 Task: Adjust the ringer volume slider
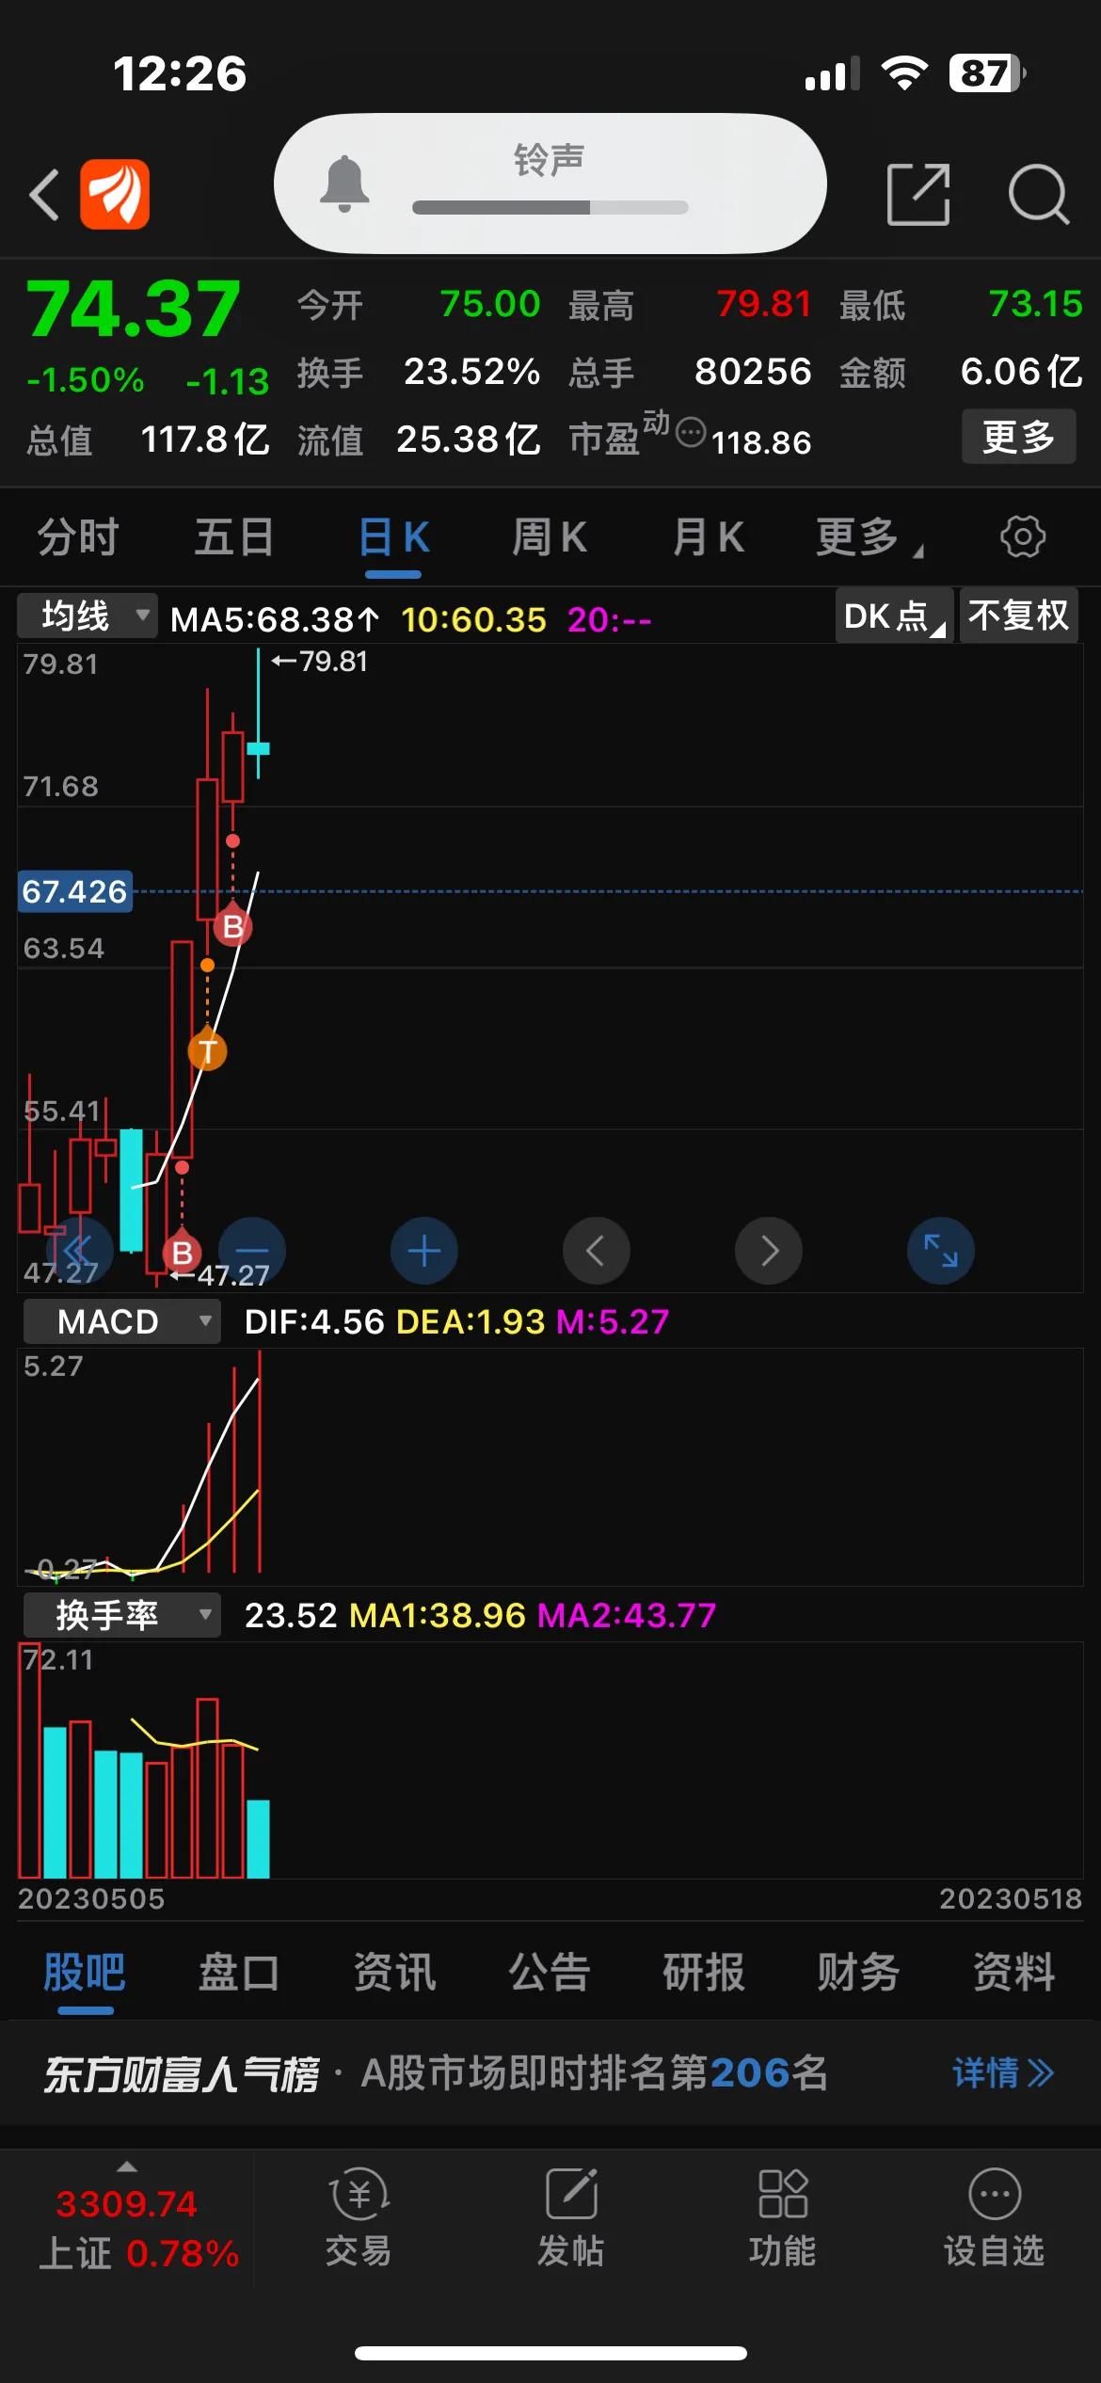pyautogui.click(x=550, y=208)
